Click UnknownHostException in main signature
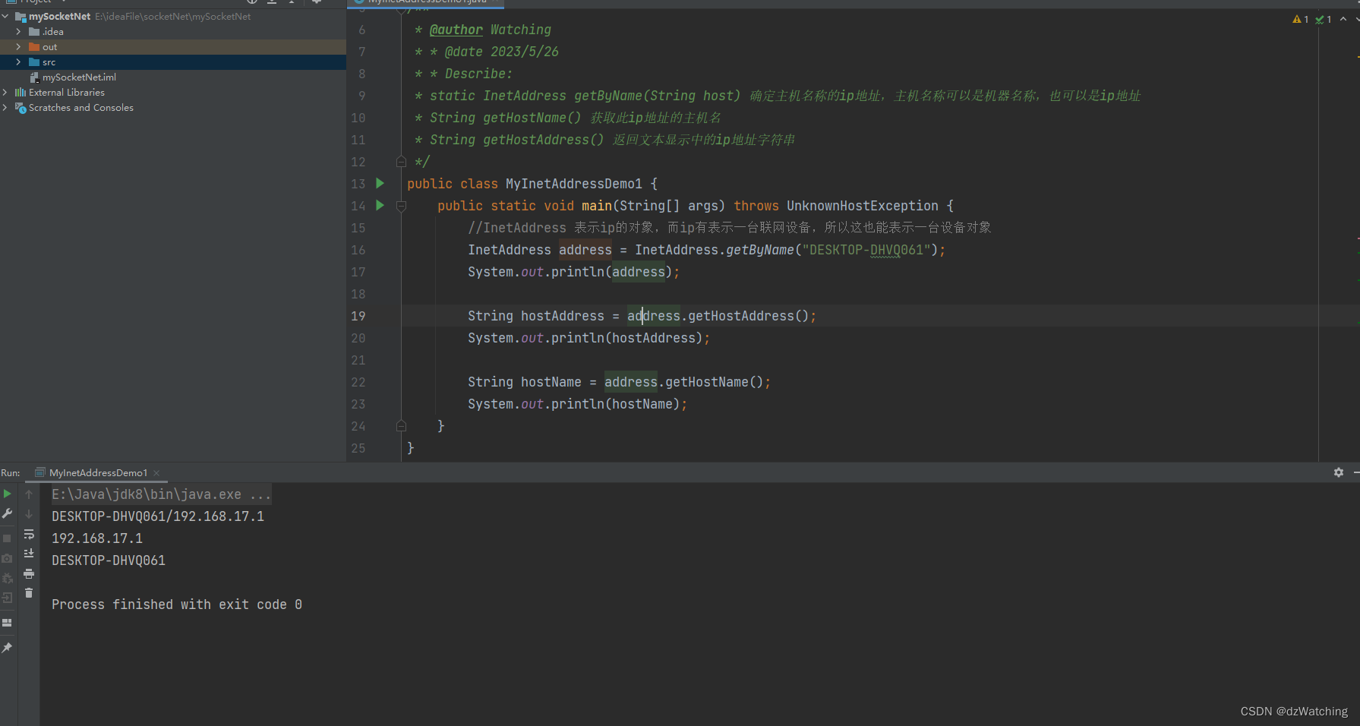Image resolution: width=1360 pixels, height=726 pixels. (x=863, y=206)
